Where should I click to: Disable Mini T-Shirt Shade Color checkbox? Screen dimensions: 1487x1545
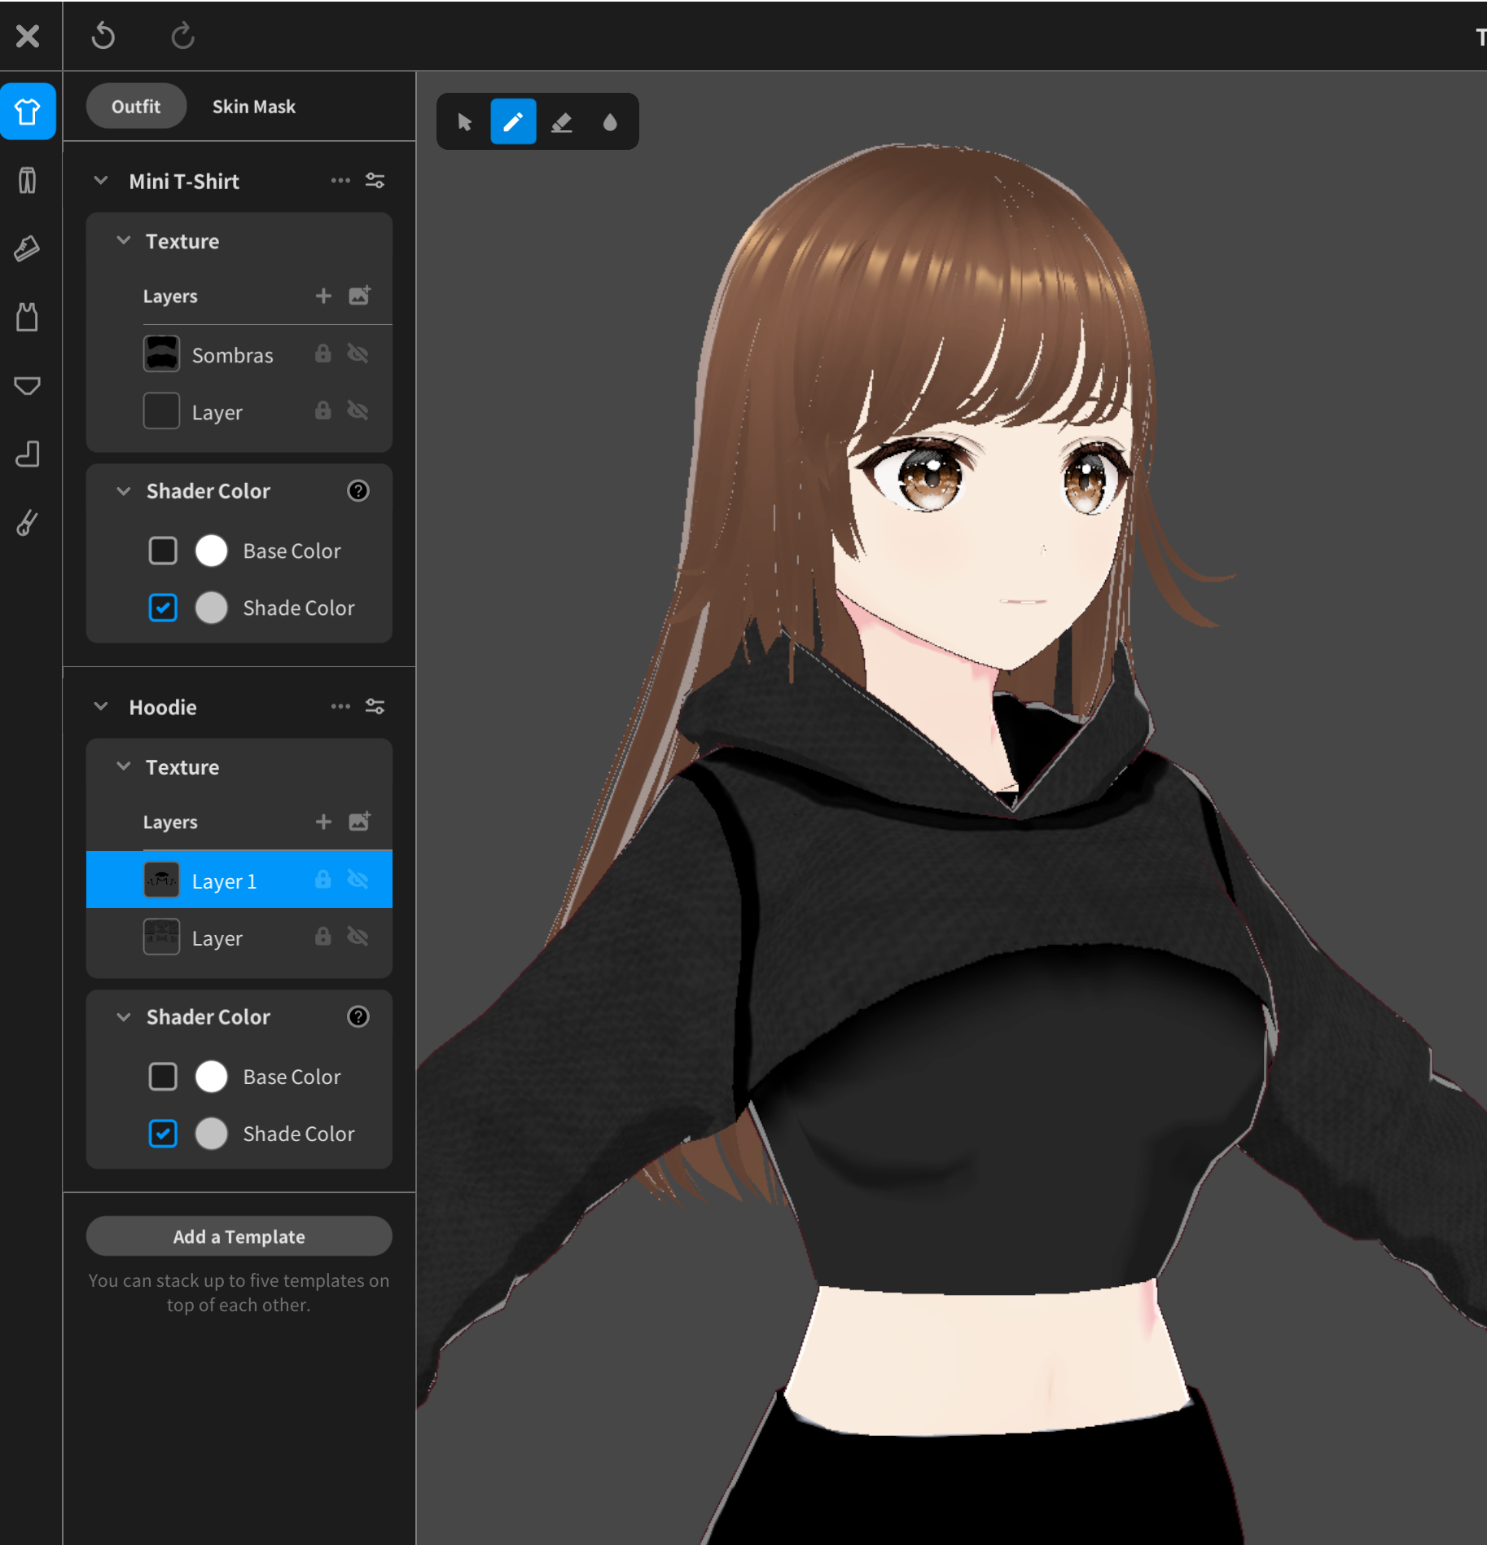click(163, 608)
